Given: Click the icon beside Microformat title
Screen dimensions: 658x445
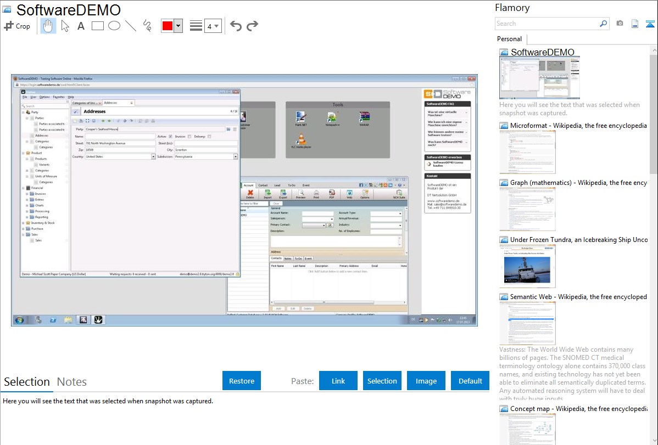Looking at the screenshot, I should 504,126.
